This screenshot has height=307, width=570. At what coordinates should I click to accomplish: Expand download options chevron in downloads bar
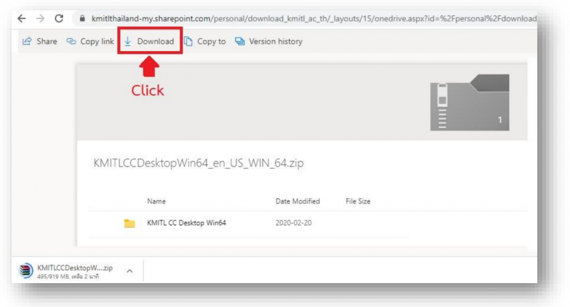point(129,271)
